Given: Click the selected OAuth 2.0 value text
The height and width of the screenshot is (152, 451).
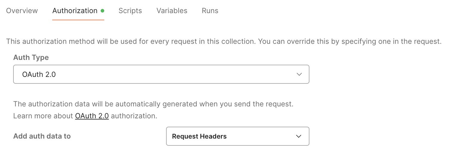Looking at the screenshot, I should (x=39, y=74).
